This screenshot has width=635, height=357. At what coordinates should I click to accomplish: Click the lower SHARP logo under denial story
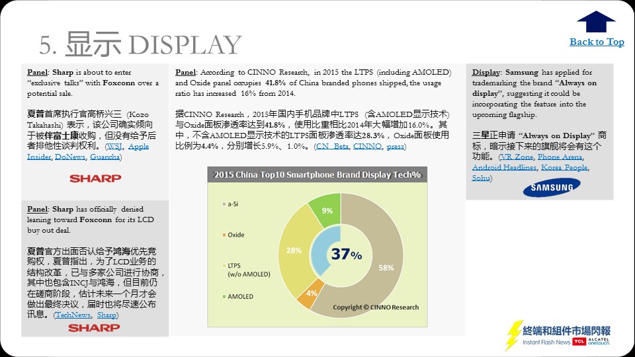click(x=94, y=328)
